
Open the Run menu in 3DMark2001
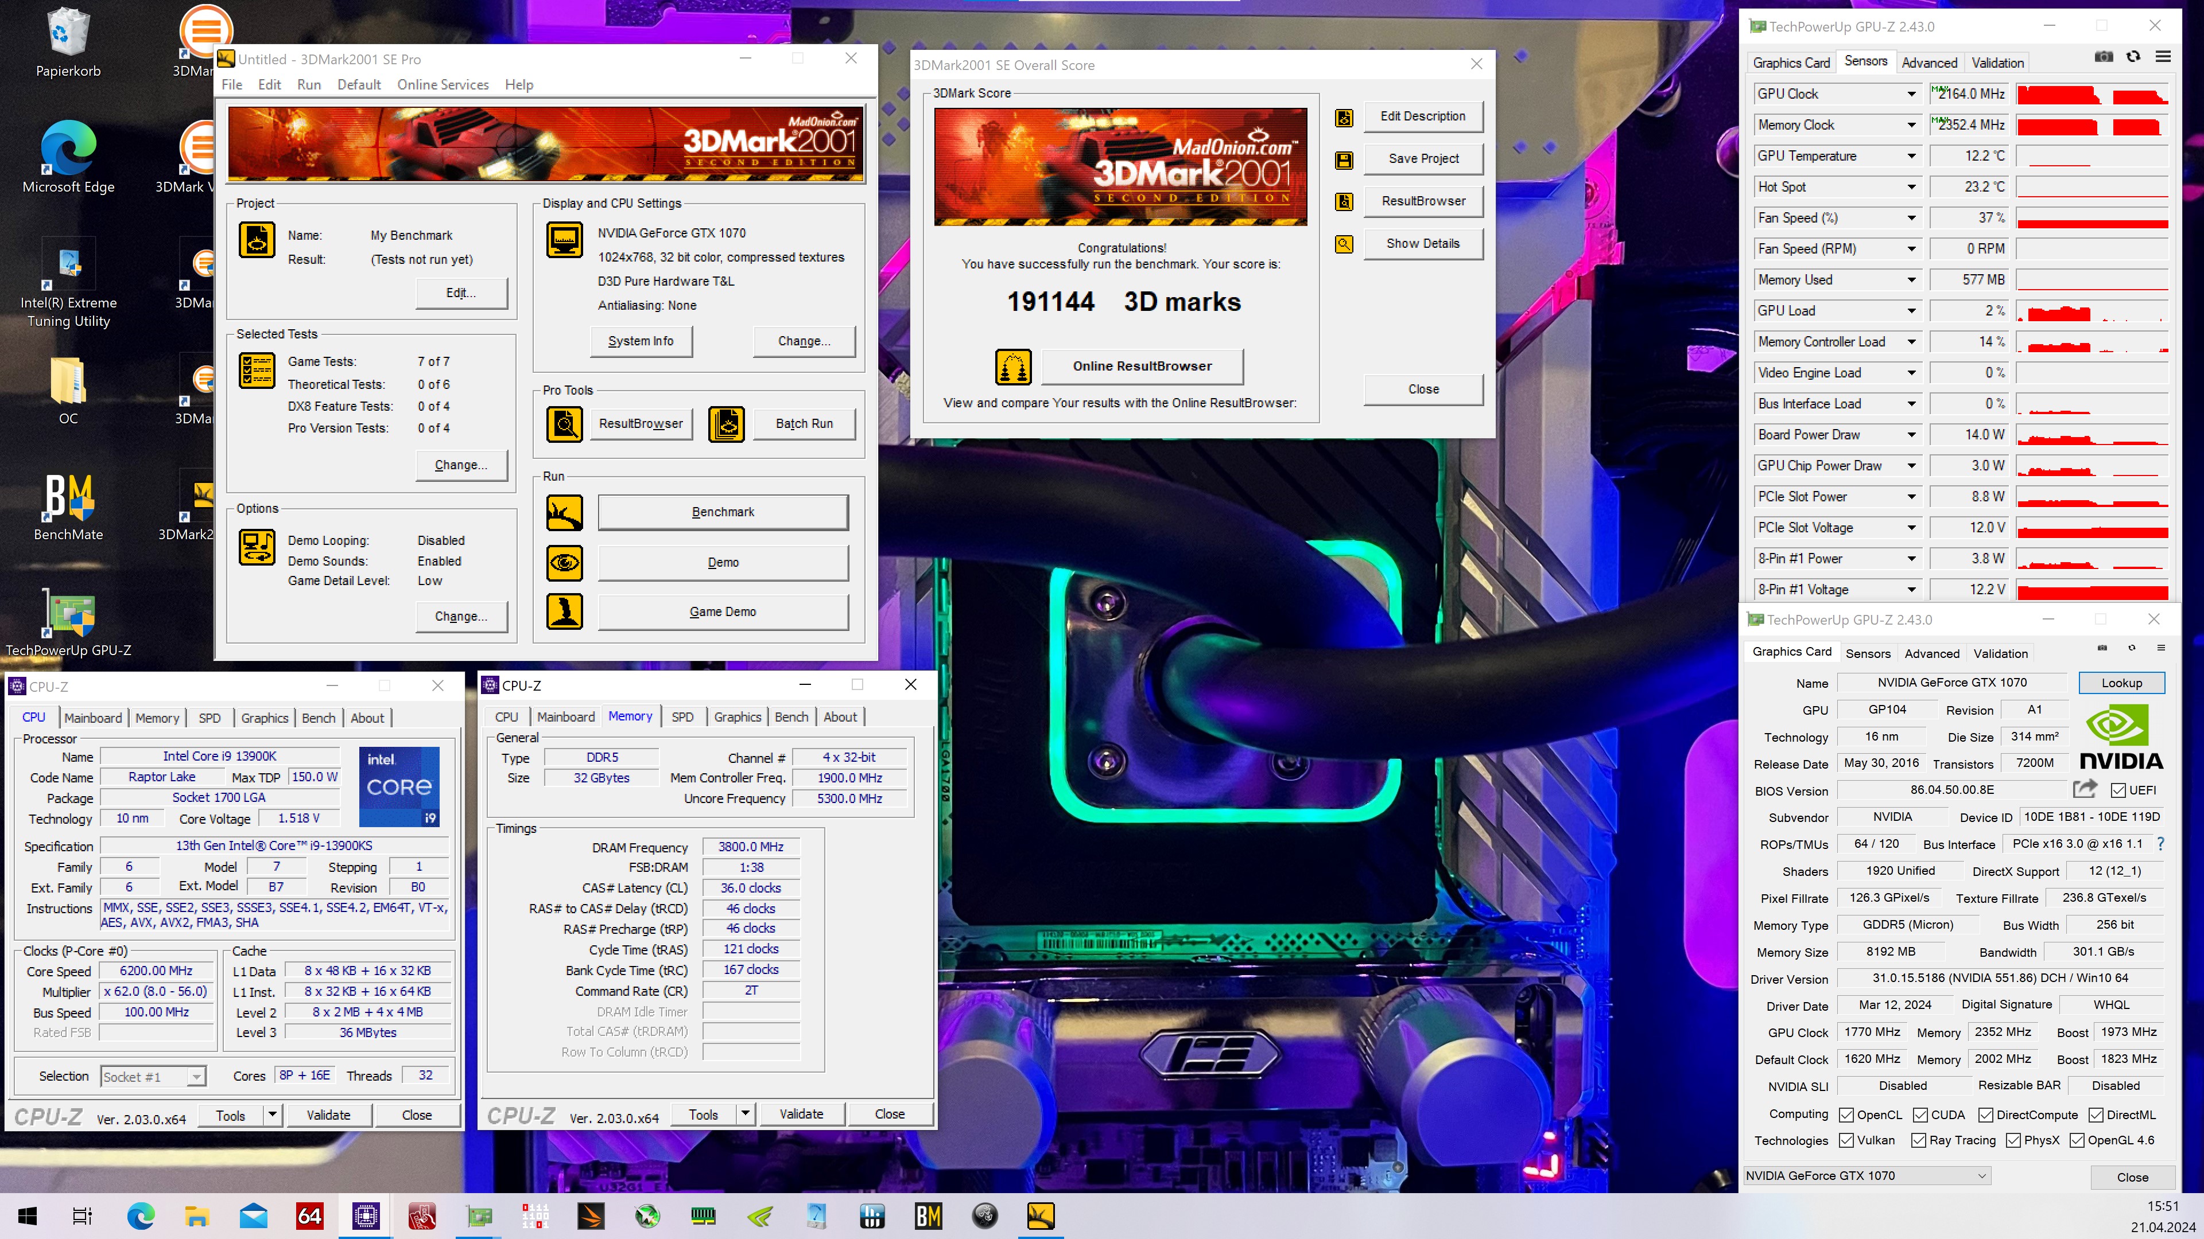309,85
